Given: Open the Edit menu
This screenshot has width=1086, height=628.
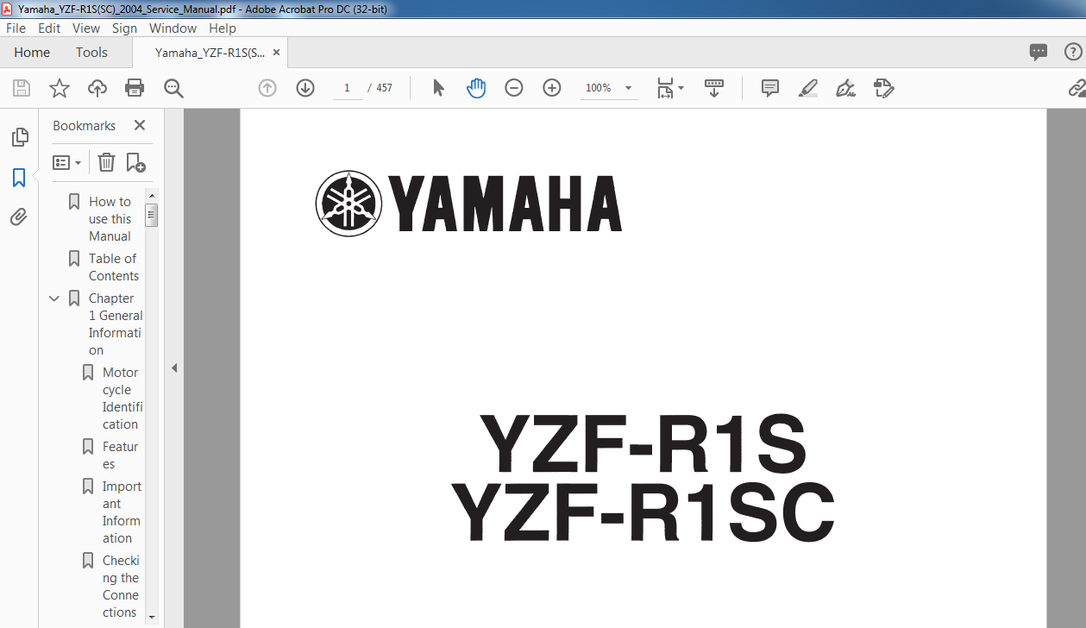Looking at the screenshot, I should coord(49,28).
